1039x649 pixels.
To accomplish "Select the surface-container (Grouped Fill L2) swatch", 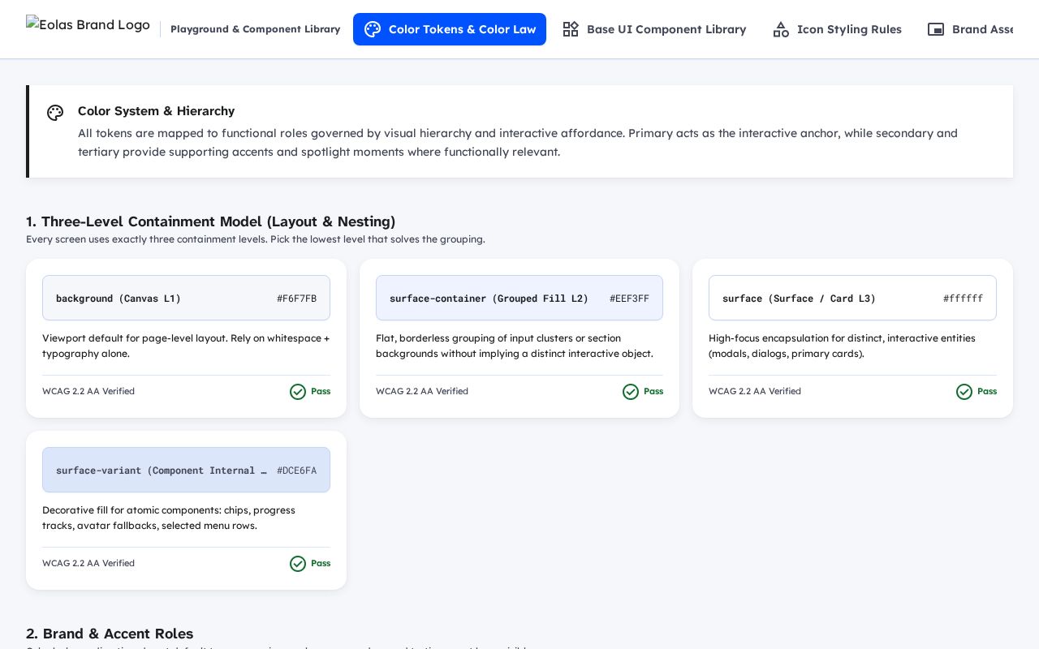I will pos(519,298).
